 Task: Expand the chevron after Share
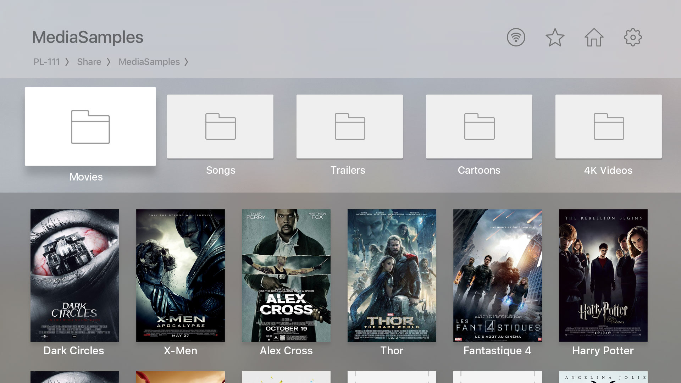pos(110,62)
